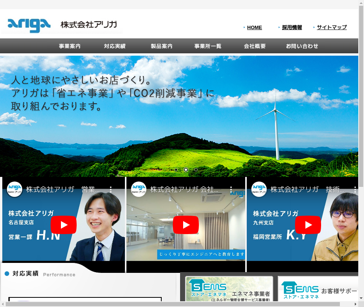Open options menu on middle YouTube video
The height and width of the screenshot is (307, 364).
click(231, 190)
